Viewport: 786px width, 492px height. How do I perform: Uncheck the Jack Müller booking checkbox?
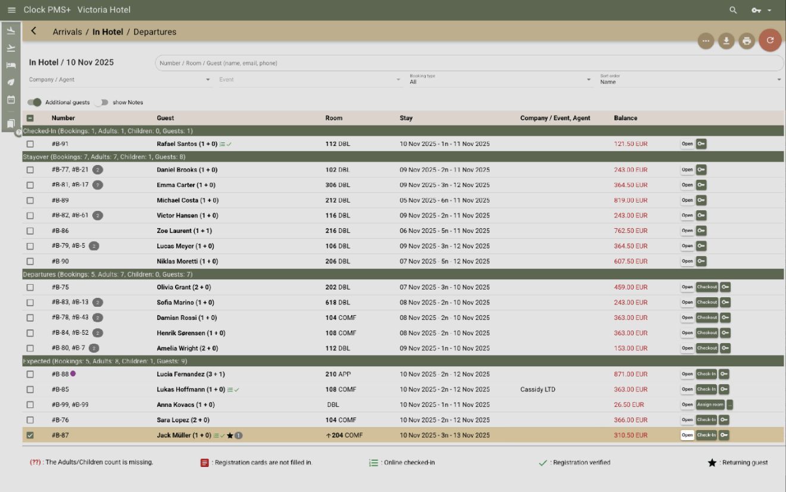click(x=30, y=435)
